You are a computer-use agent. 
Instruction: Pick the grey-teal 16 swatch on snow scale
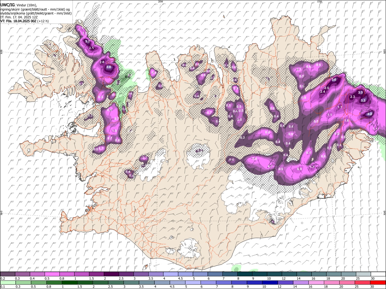319,274
